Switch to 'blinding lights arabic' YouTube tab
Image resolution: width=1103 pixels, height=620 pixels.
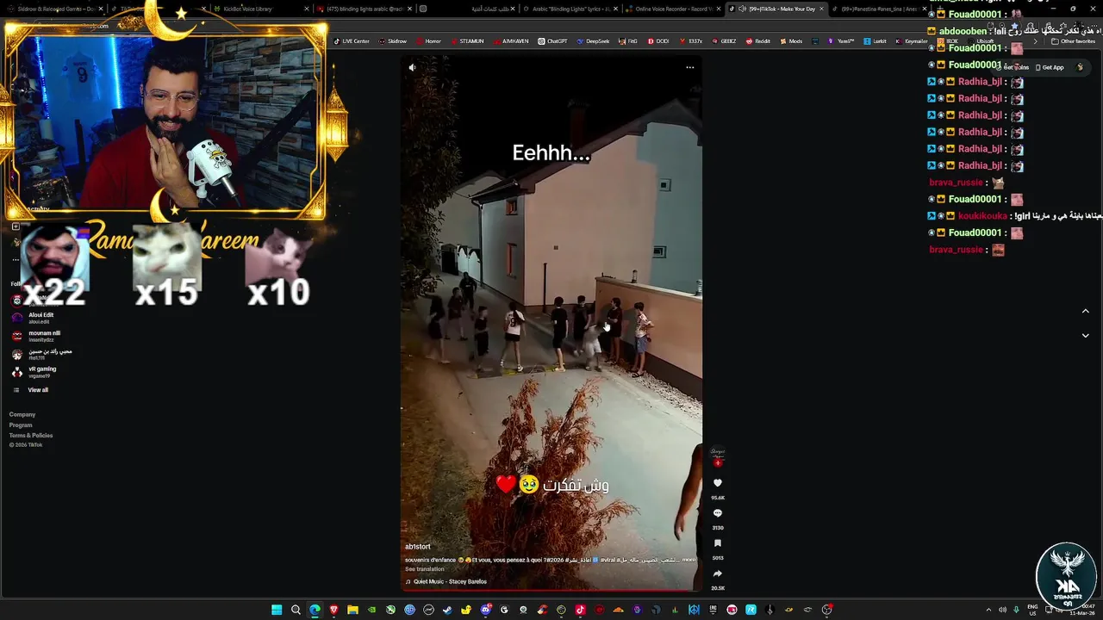(365, 9)
